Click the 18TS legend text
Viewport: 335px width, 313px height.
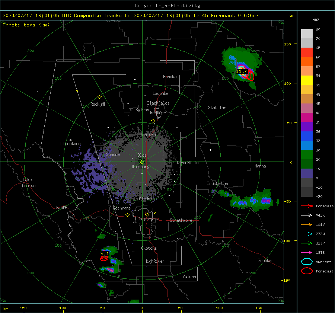coord(320,253)
